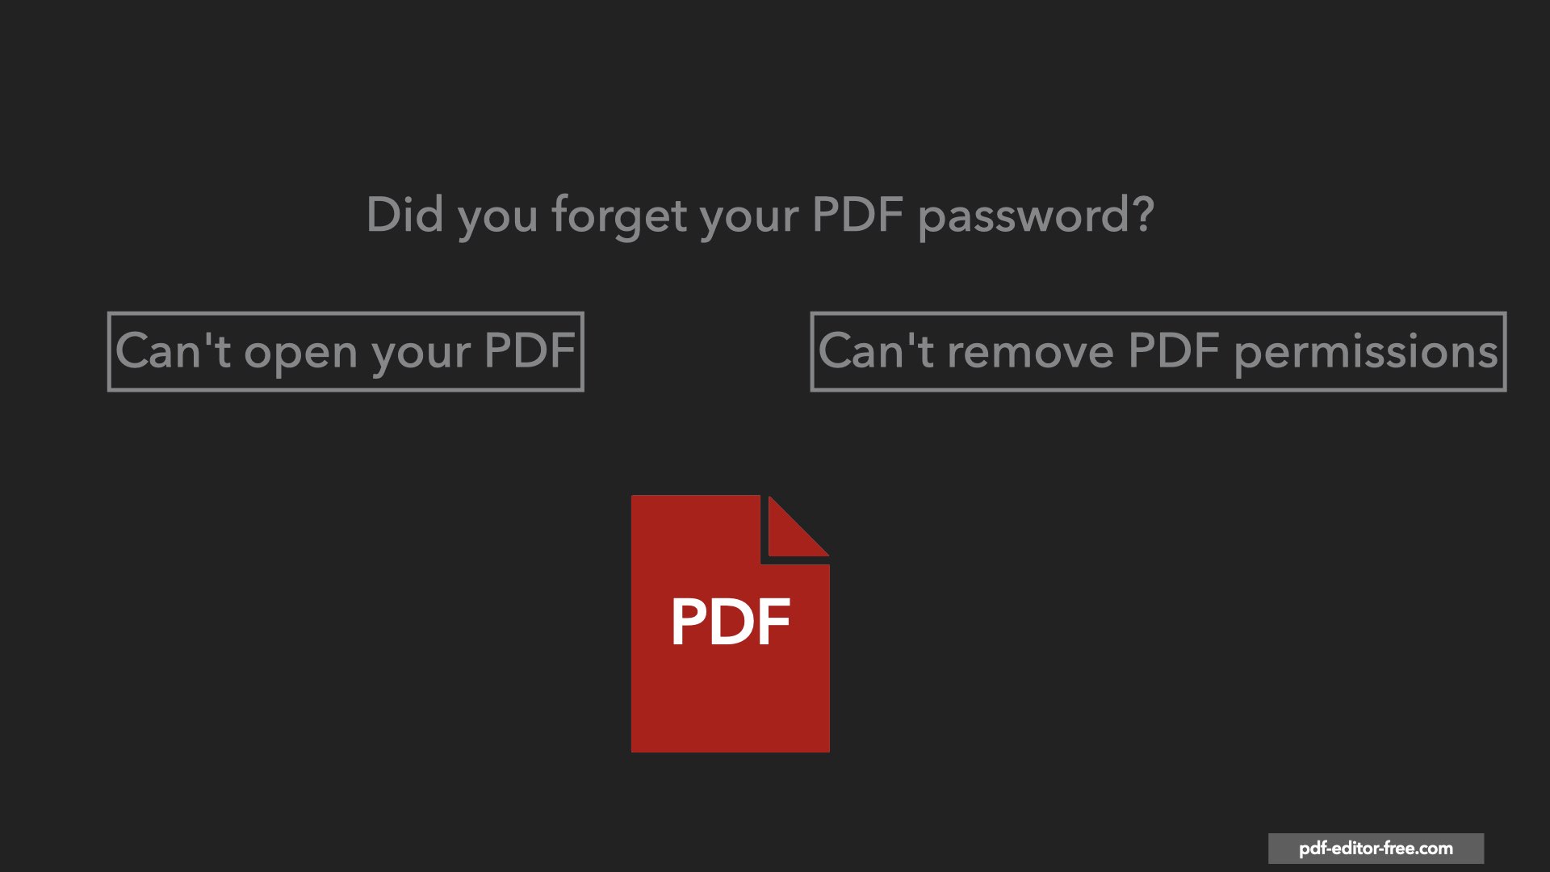Choose the "Can't remove PDF permissions" box
Screen dimensions: 1550x872
(1158, 352)
